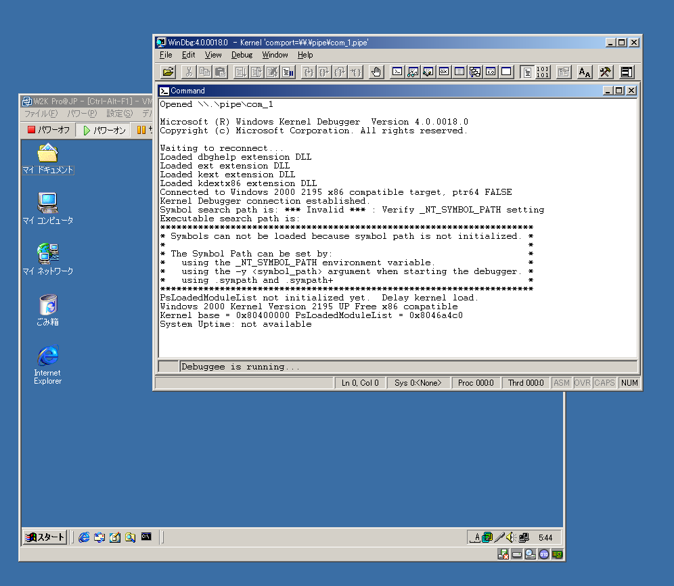The image size is (674, 586).
Task: Open the File menu in WinDbg
Action: [166, 55]
